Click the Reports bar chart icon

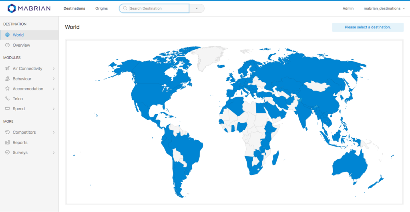[7, 143]
